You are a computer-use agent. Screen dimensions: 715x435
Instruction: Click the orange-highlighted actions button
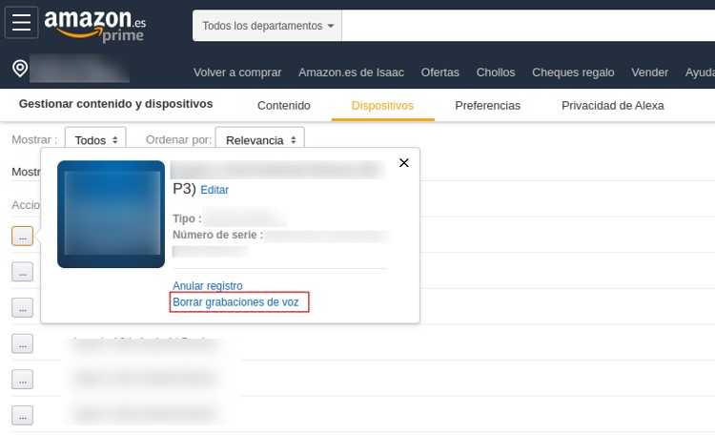pos(22,236)
